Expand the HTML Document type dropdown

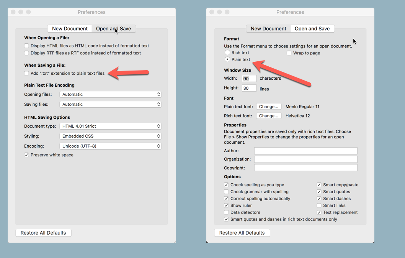point(110,126)
